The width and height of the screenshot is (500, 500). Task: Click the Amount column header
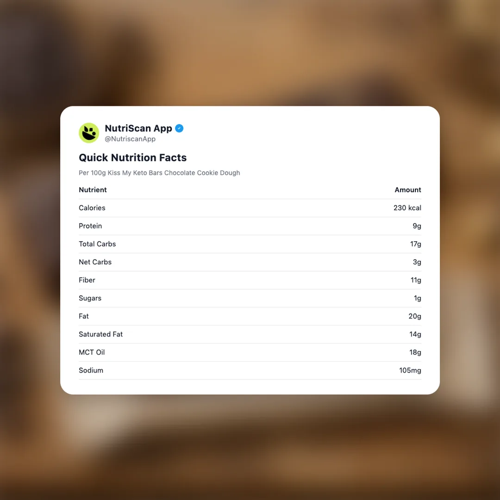[407, 190]
